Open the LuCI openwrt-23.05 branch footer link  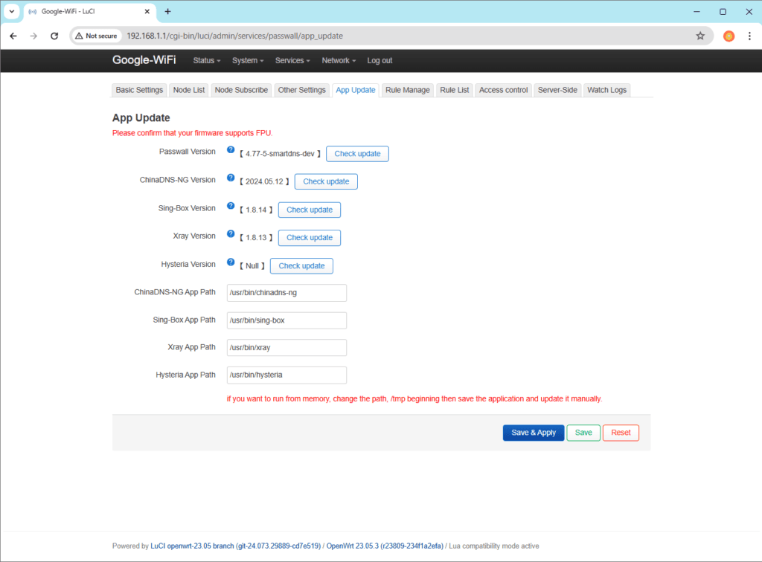(x=236, y=546)
